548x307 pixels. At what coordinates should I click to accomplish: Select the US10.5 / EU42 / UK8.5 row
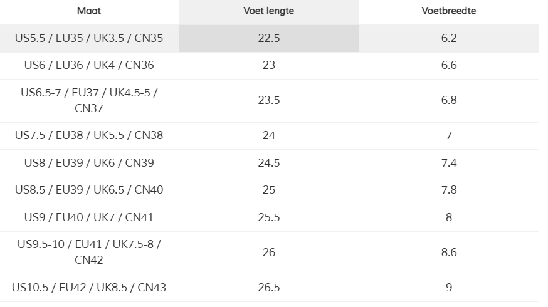pyautogui.click(x=270, y=288)
